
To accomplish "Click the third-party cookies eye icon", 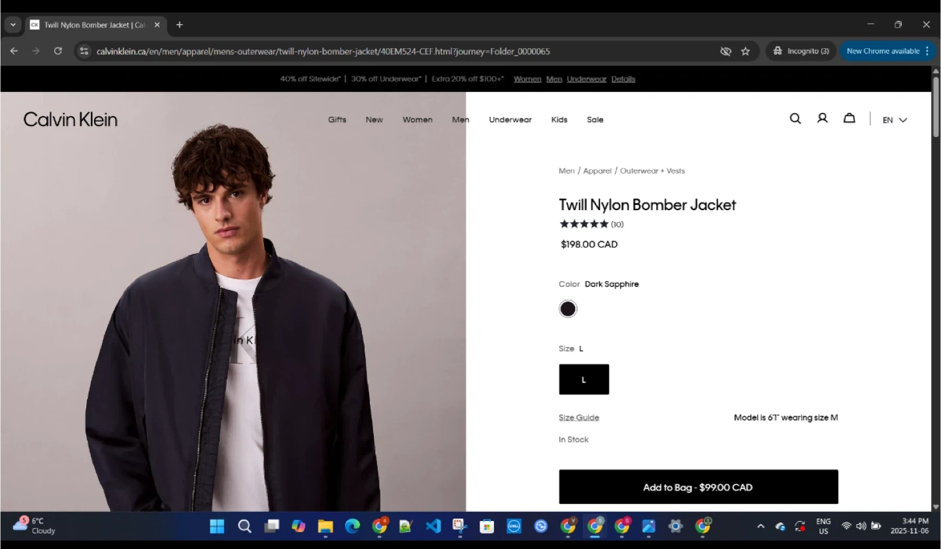I will click(x=725, y=51).
